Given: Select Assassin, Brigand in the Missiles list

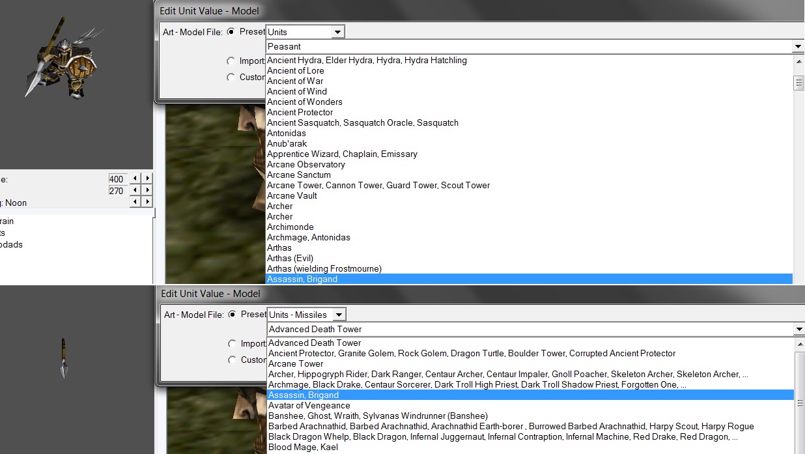Looking at the screenshot, I should pyautogui.click(x=530, y=395).
